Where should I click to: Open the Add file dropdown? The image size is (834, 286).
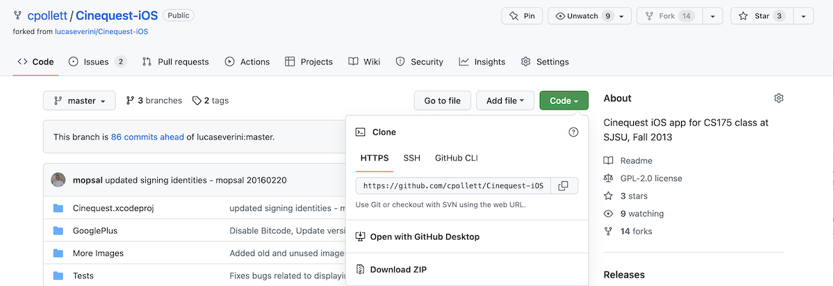click(505, 101)
